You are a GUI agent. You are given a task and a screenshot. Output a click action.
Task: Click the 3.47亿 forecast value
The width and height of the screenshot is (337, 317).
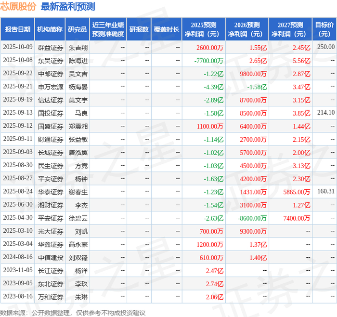(301, 87)
